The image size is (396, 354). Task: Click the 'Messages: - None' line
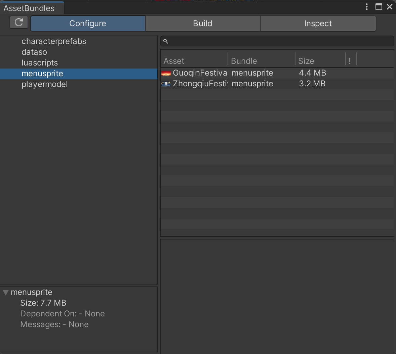pos(54,324)
